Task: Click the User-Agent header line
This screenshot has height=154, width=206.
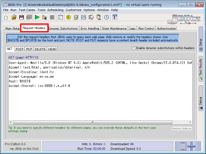Action: pos(100,63)
